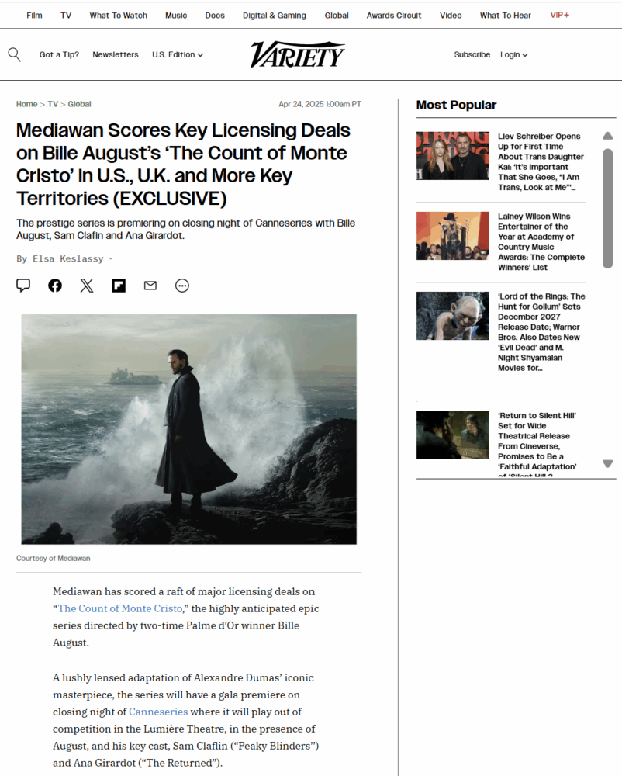Click the Subscribe link
Screen dimensions: 622x776
coord(472,54)
